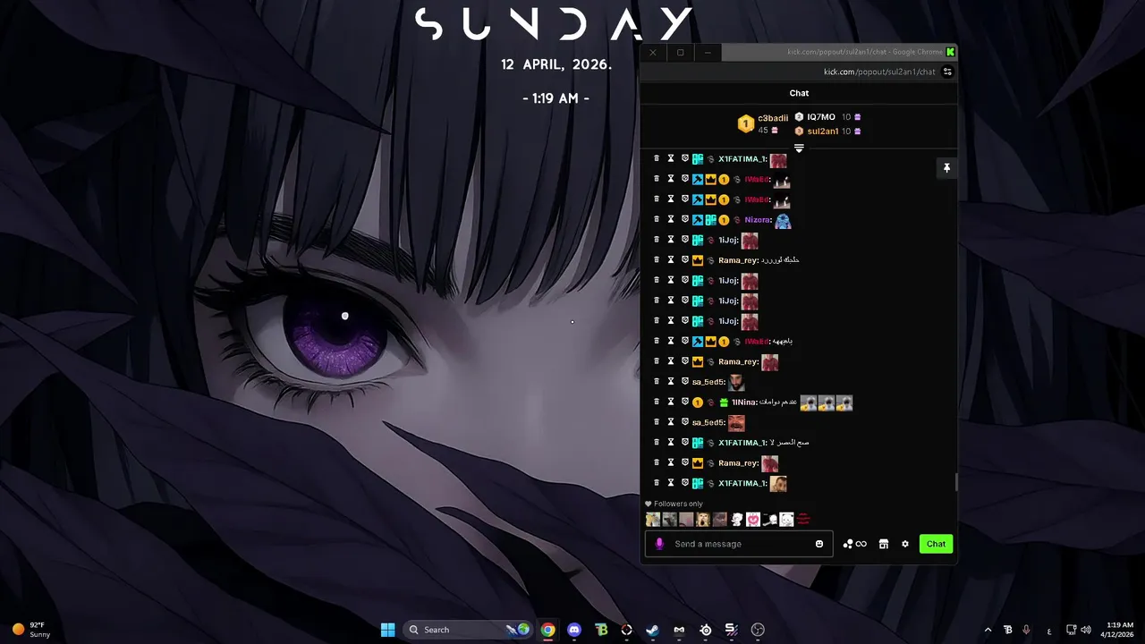Screen dimensions: 1145x644
Task: Delete Rama_rey's Arabic text message
Action: [657, 259]
